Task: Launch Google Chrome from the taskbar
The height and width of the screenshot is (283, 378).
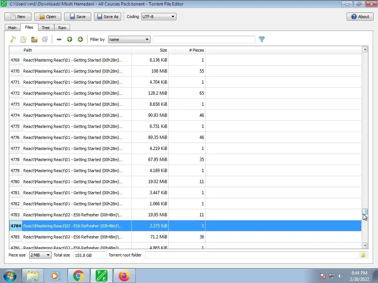Action: [x=79, y=276]
